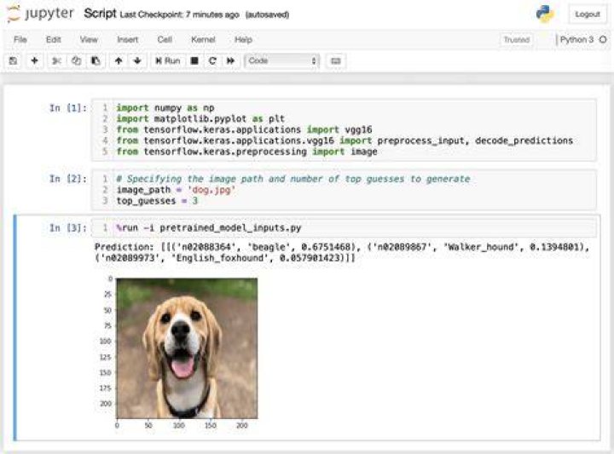This screenshot has width=614, height=454.
Task: Click into the image_path code cell
Action: tap(344, 190)
